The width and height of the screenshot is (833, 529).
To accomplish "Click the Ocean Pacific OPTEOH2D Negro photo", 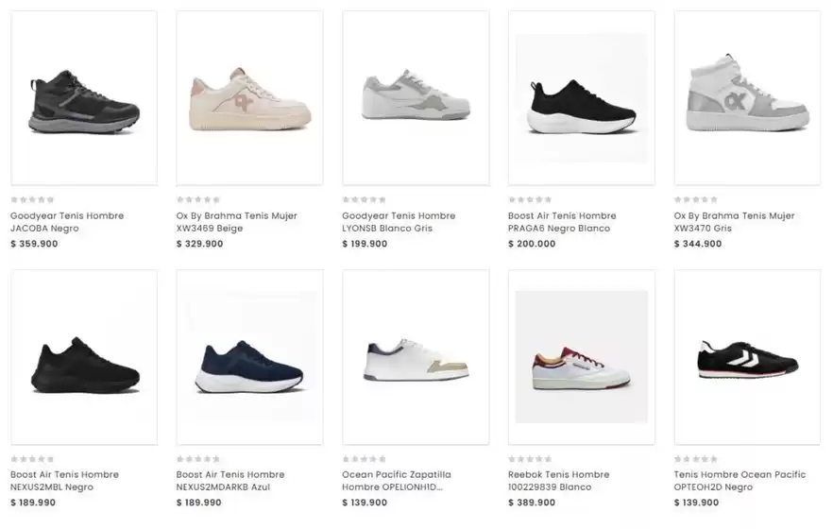I will (747, 358).
